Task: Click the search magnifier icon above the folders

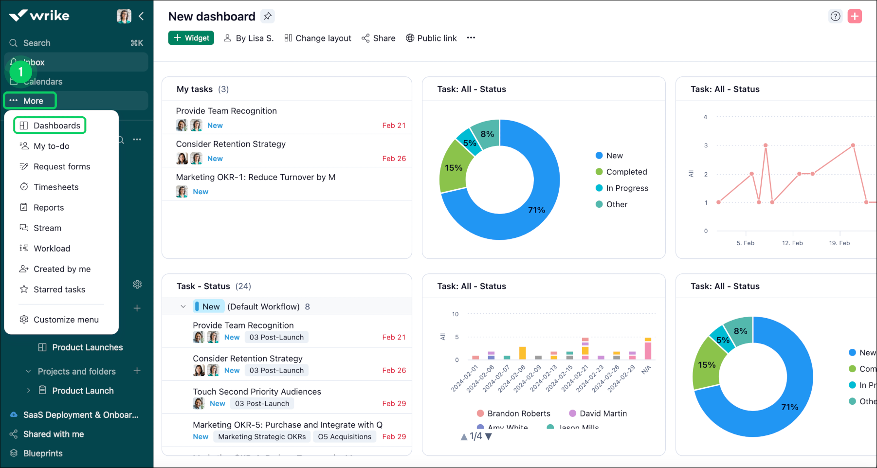Action: pyautogui.click(x=120, y=139)
